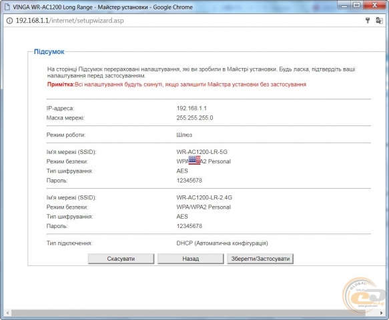Click the Назад button

click(x=191, y=259)
